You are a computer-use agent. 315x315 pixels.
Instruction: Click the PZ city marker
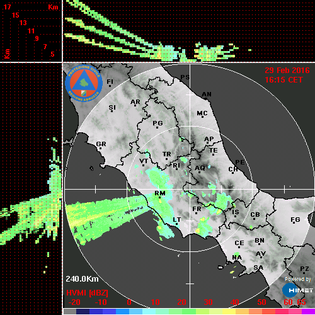304,273
